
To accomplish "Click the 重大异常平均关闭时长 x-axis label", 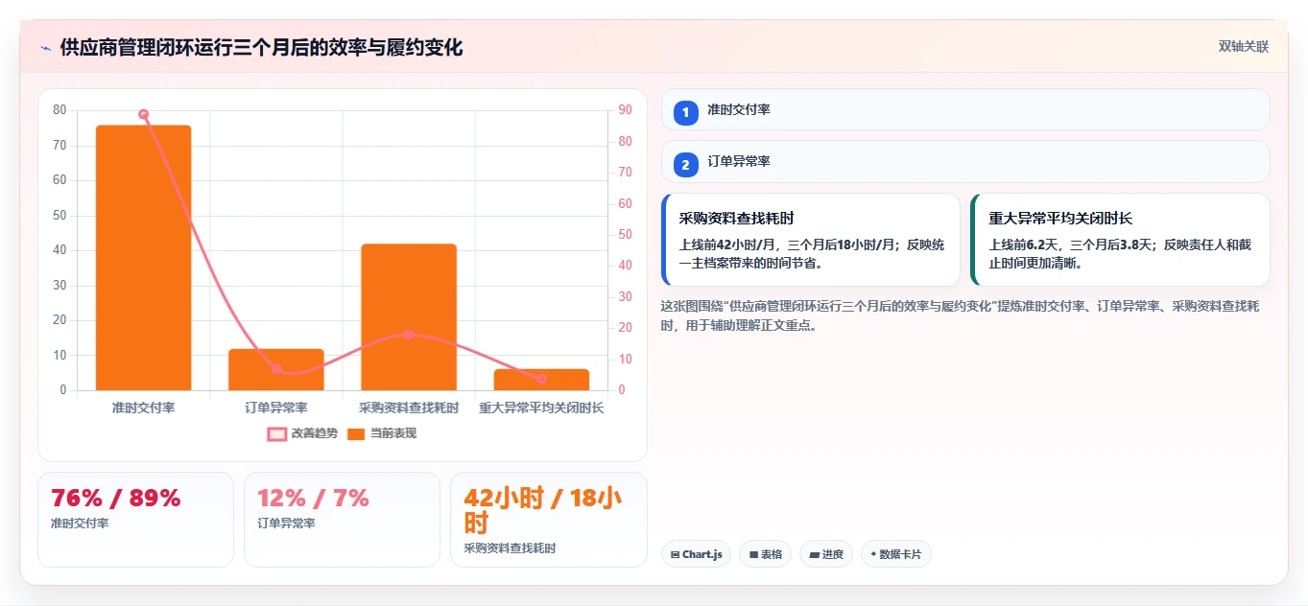I will click(541, 408).
